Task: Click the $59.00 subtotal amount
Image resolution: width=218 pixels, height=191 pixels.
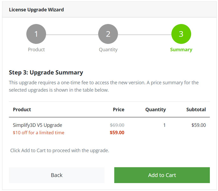Action: (199, 125)
